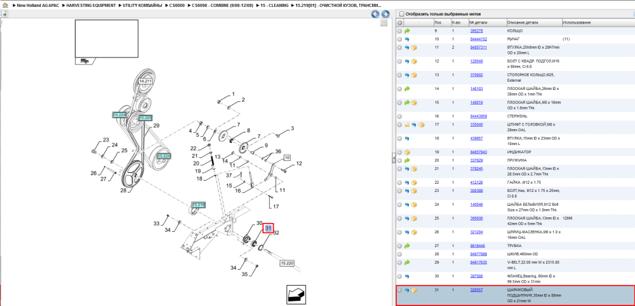
Task: Open part number 395278 link
Action: 476,30
